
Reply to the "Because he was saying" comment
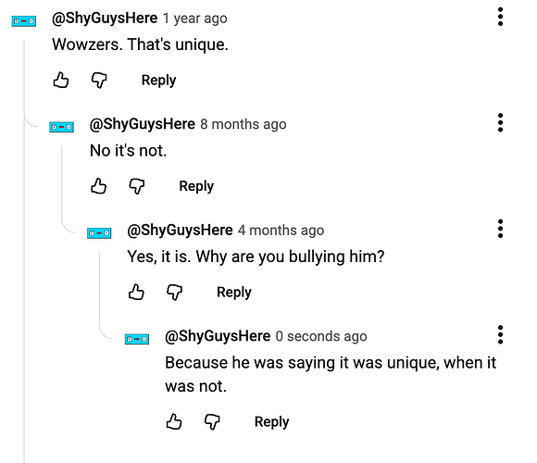point(271,422)
